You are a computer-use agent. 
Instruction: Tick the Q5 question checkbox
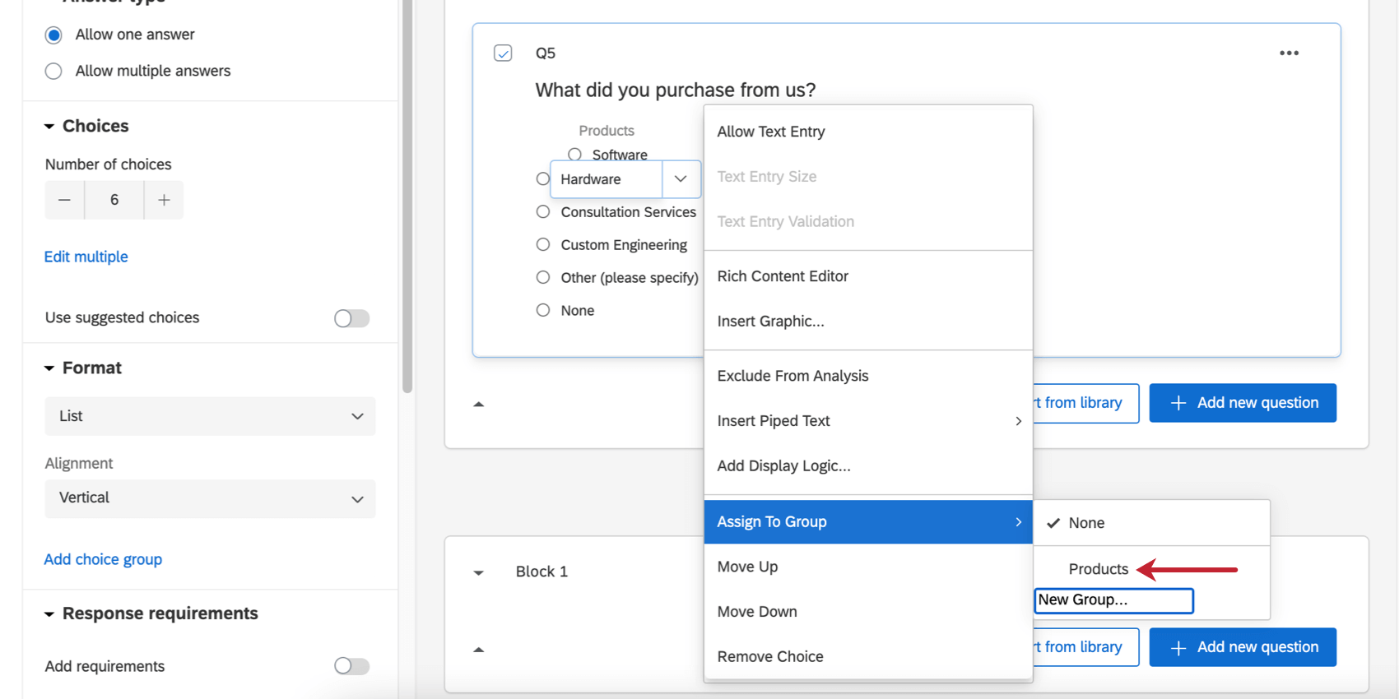coord(503,53)
